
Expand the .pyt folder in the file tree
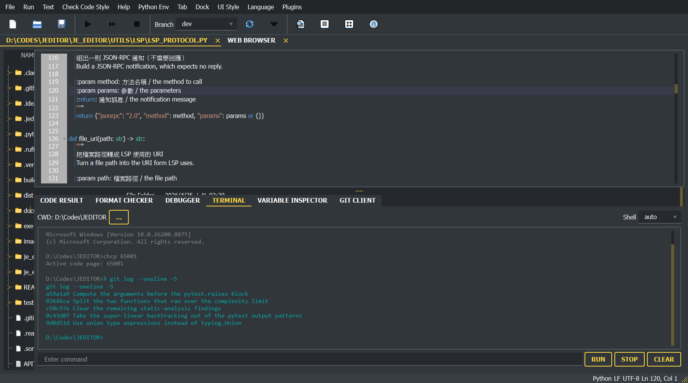9,134
